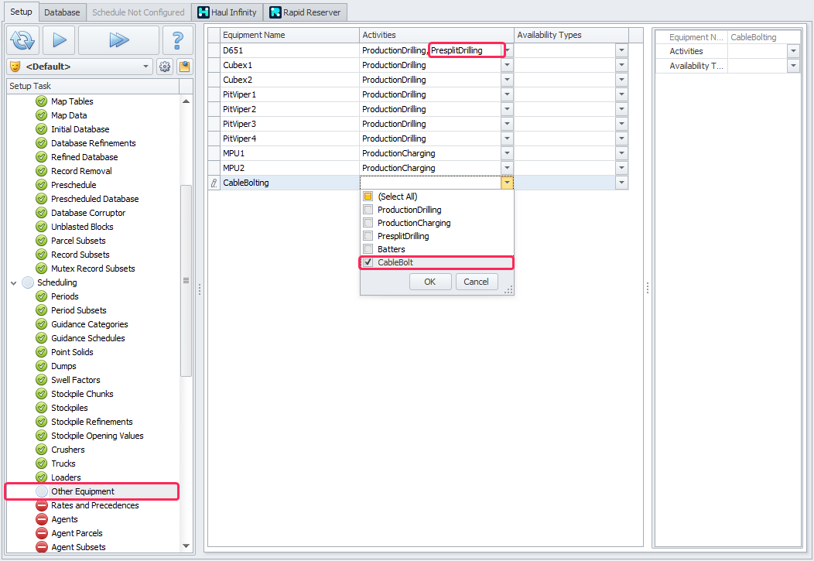The width and height of the screenshot is (814, 561).
Task: Select the Other Equipment setup task
Action: point(83,491)
